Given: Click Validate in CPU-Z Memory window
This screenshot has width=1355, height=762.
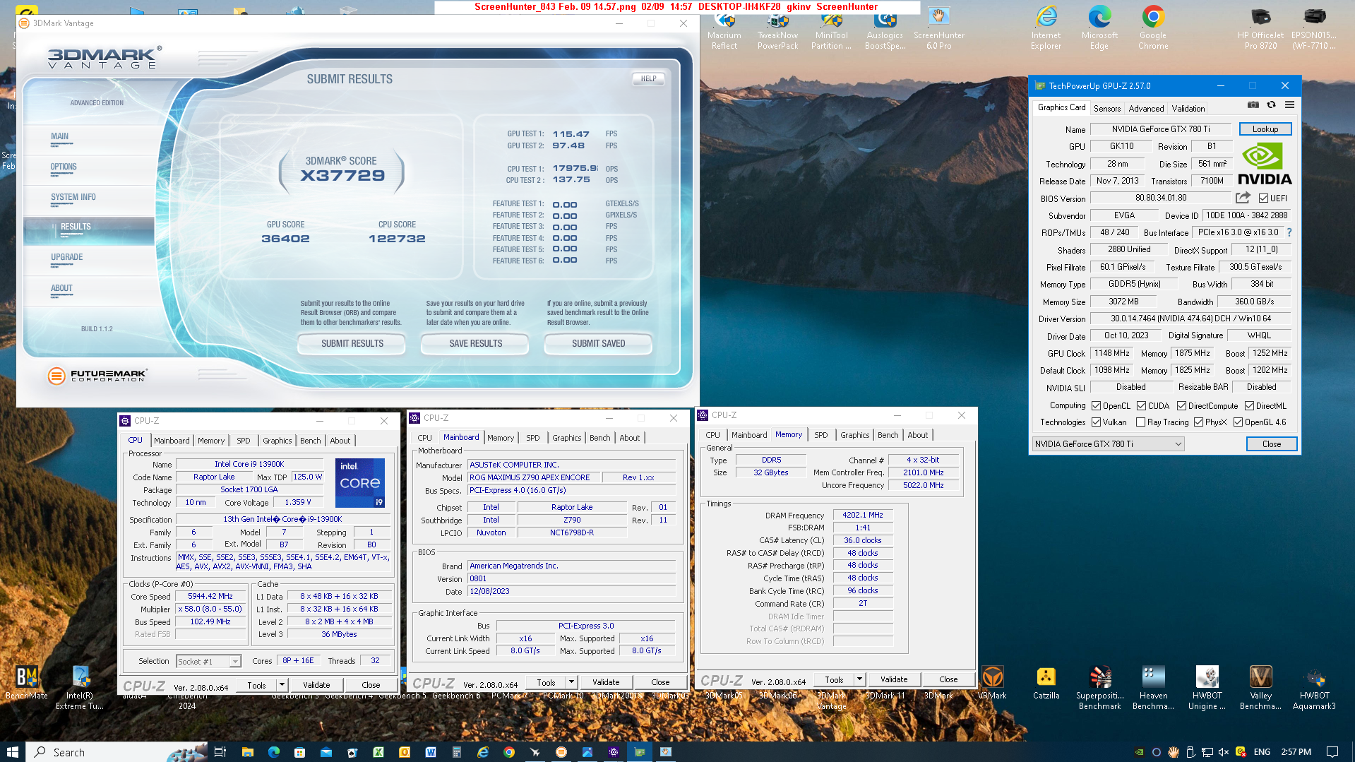Looking at the screenshot, I should point(893,679).
